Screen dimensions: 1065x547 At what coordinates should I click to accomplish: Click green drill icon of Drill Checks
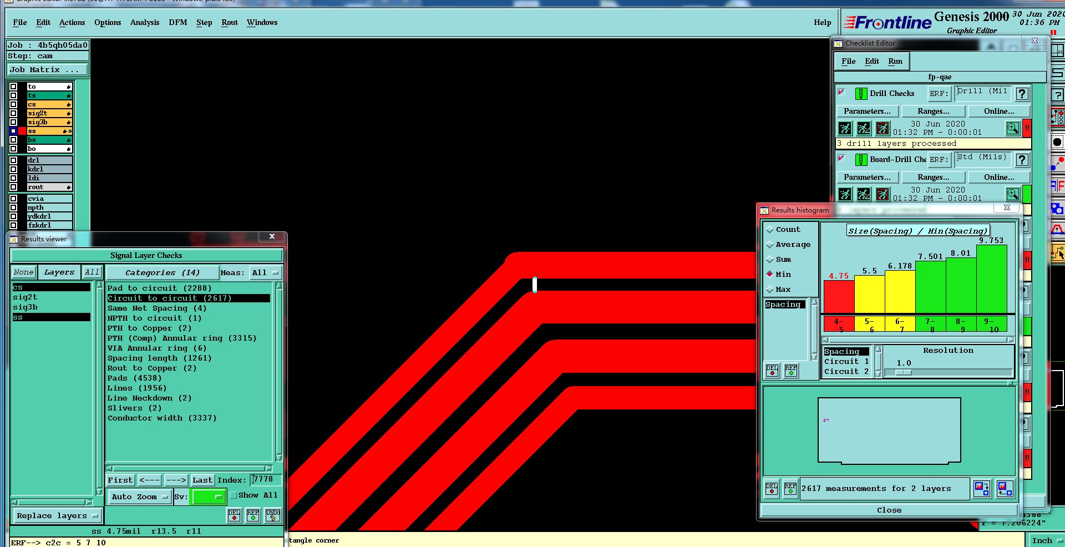tap(861, 94)
